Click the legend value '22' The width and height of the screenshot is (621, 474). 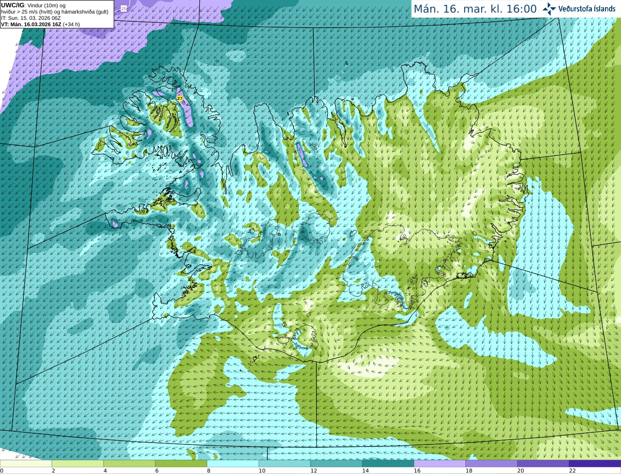coord(572,471)
